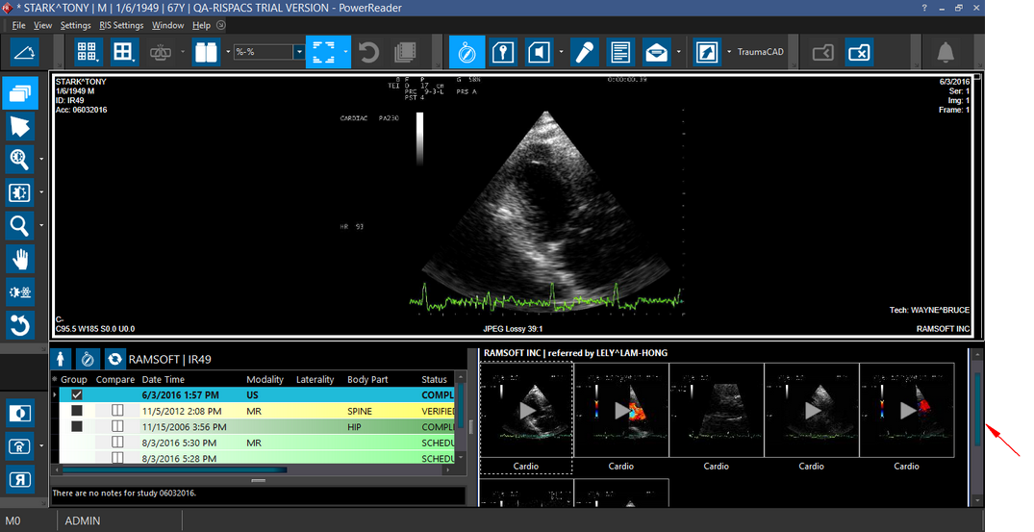Image resolution: width=1034 pixels, height=532 pixels.
Task: Uncheck Group checkbox for 6/3/2016 study
Action: click(x=77, y=395)
